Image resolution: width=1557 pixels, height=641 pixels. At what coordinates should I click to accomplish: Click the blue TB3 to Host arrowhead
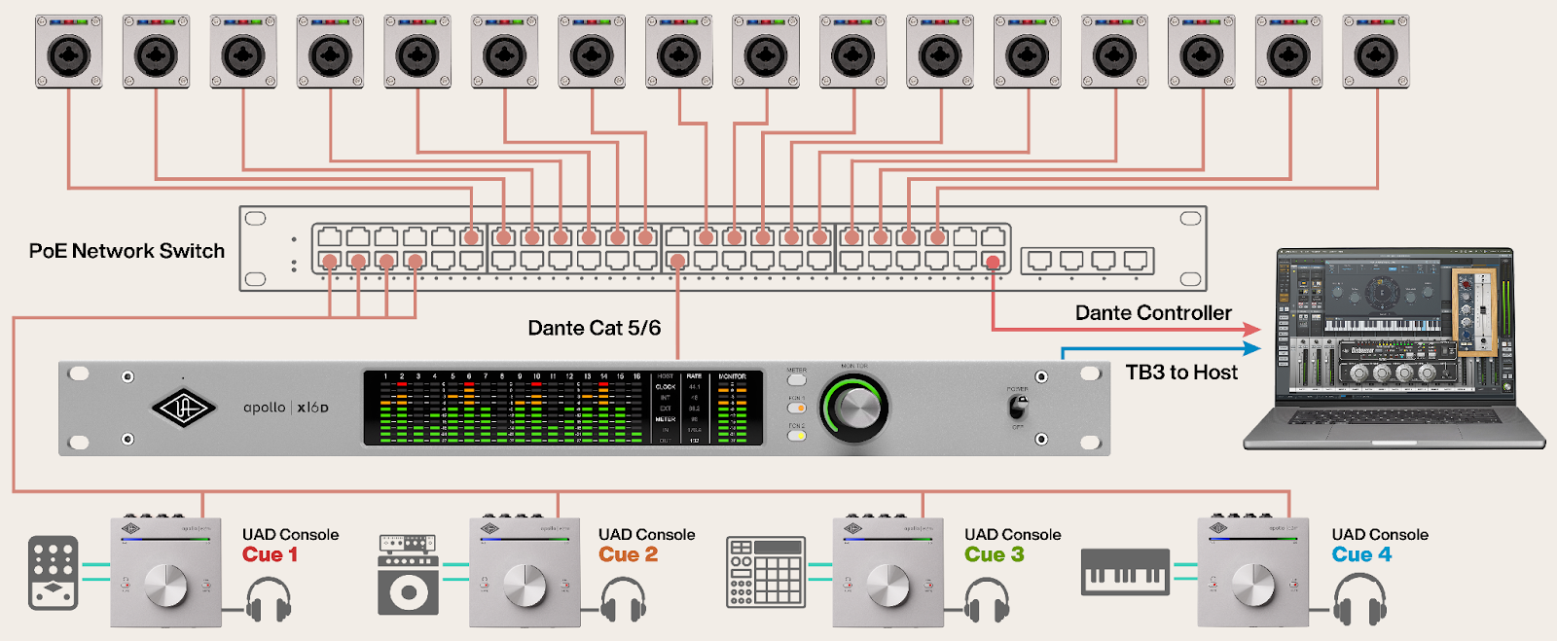(x=1251, y=348)
